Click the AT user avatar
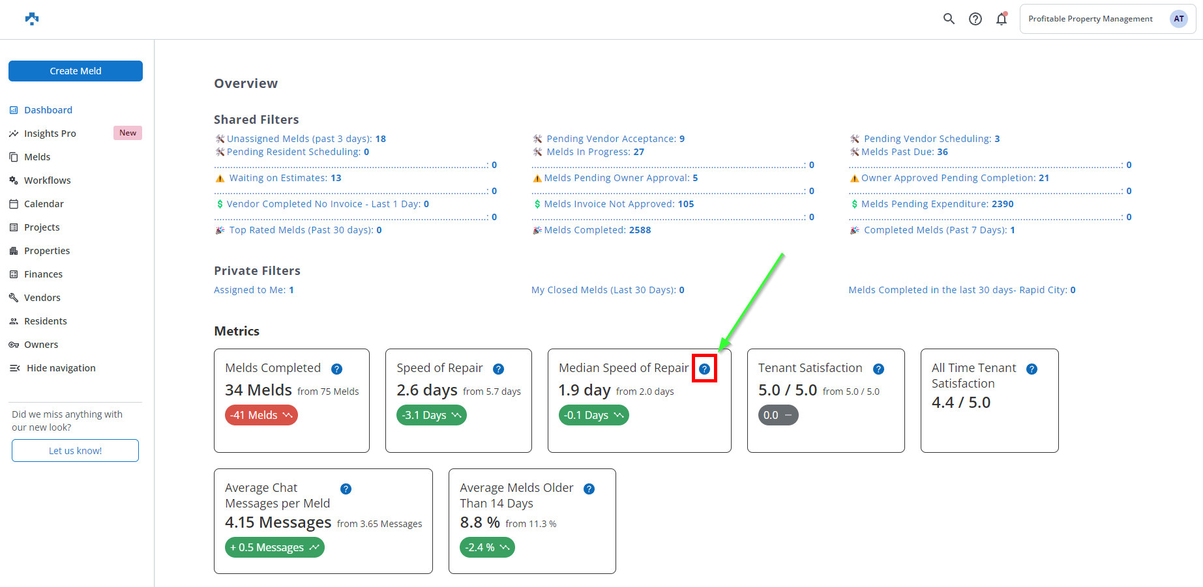The image size is (1203, 587). click(1178, 19)
